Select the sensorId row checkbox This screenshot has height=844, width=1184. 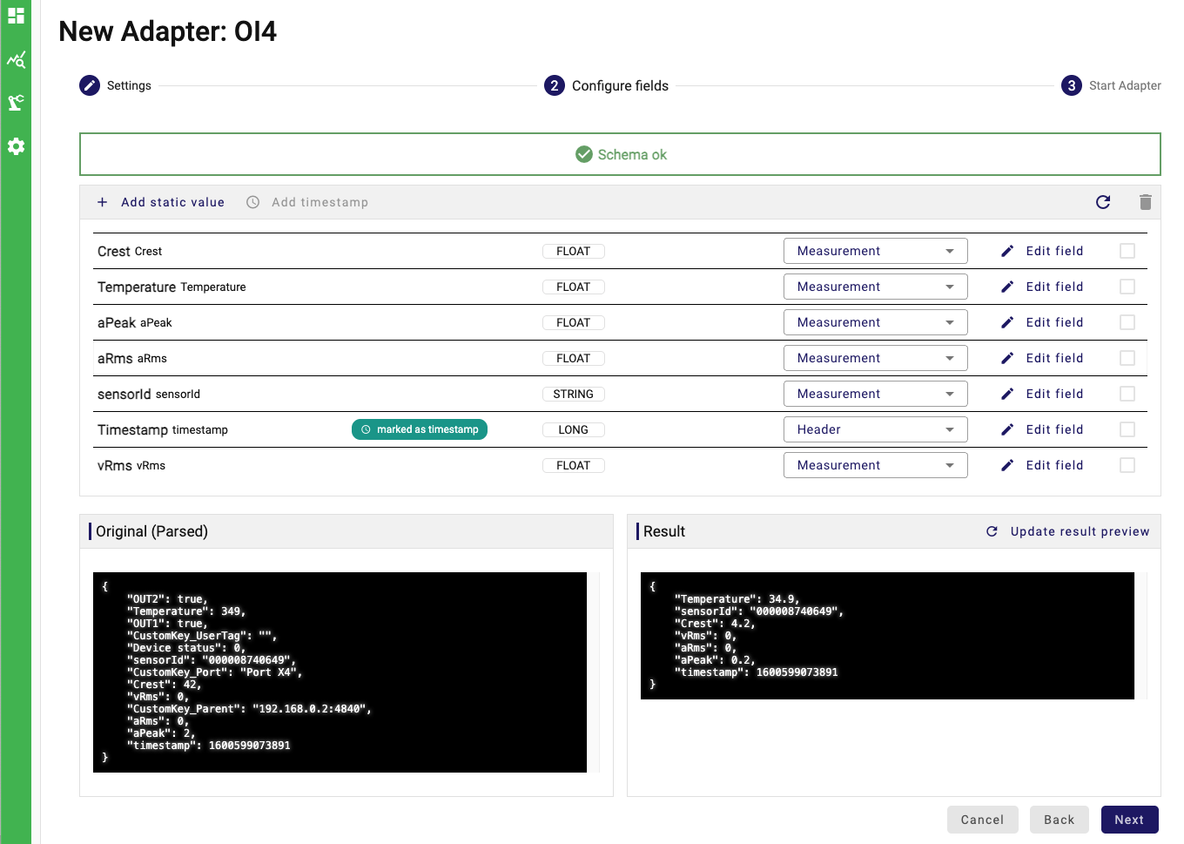[1127, 394]
